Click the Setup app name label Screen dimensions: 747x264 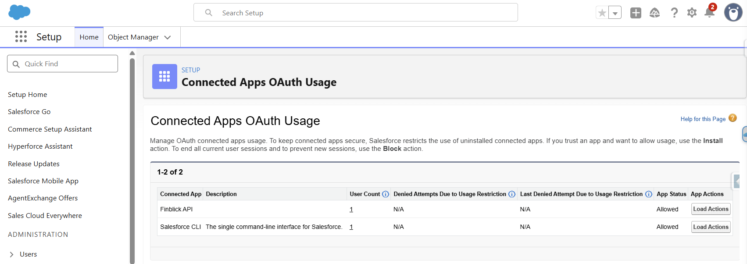tap(49, 37)
